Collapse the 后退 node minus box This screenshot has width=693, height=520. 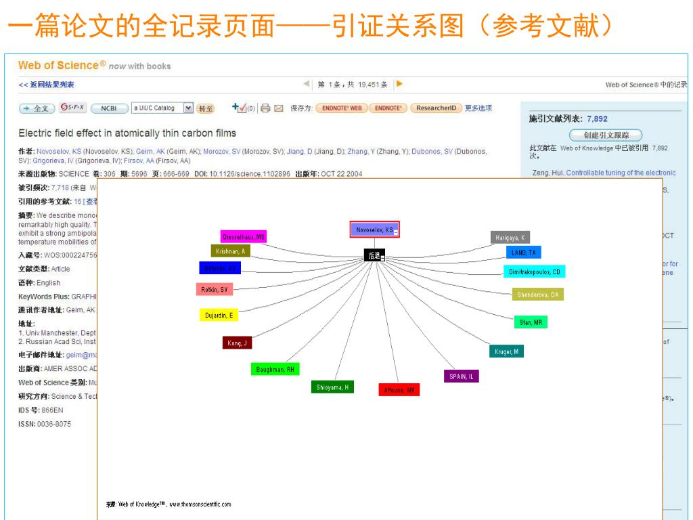[x=383, y=258]
